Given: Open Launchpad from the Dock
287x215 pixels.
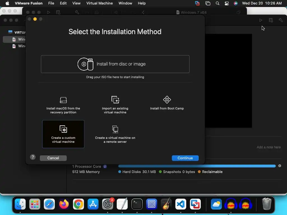Looking at the screenshot, I should [35, 204].
